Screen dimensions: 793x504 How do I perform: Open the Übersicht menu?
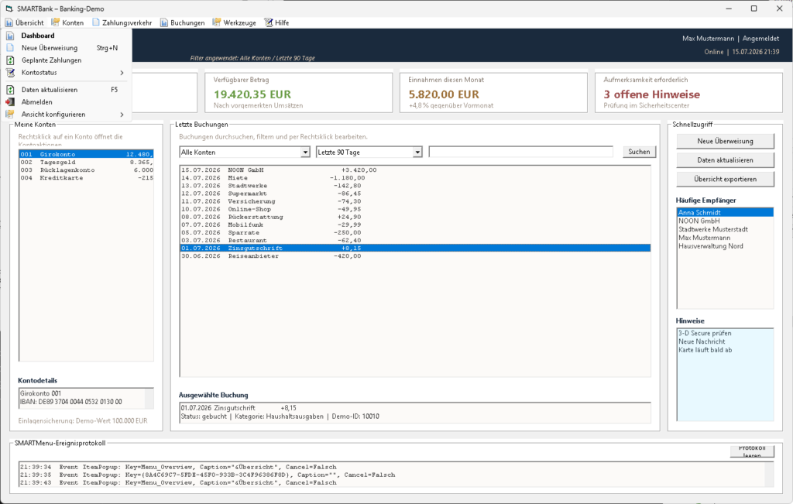pyautogui.click(x=25, y=22)
